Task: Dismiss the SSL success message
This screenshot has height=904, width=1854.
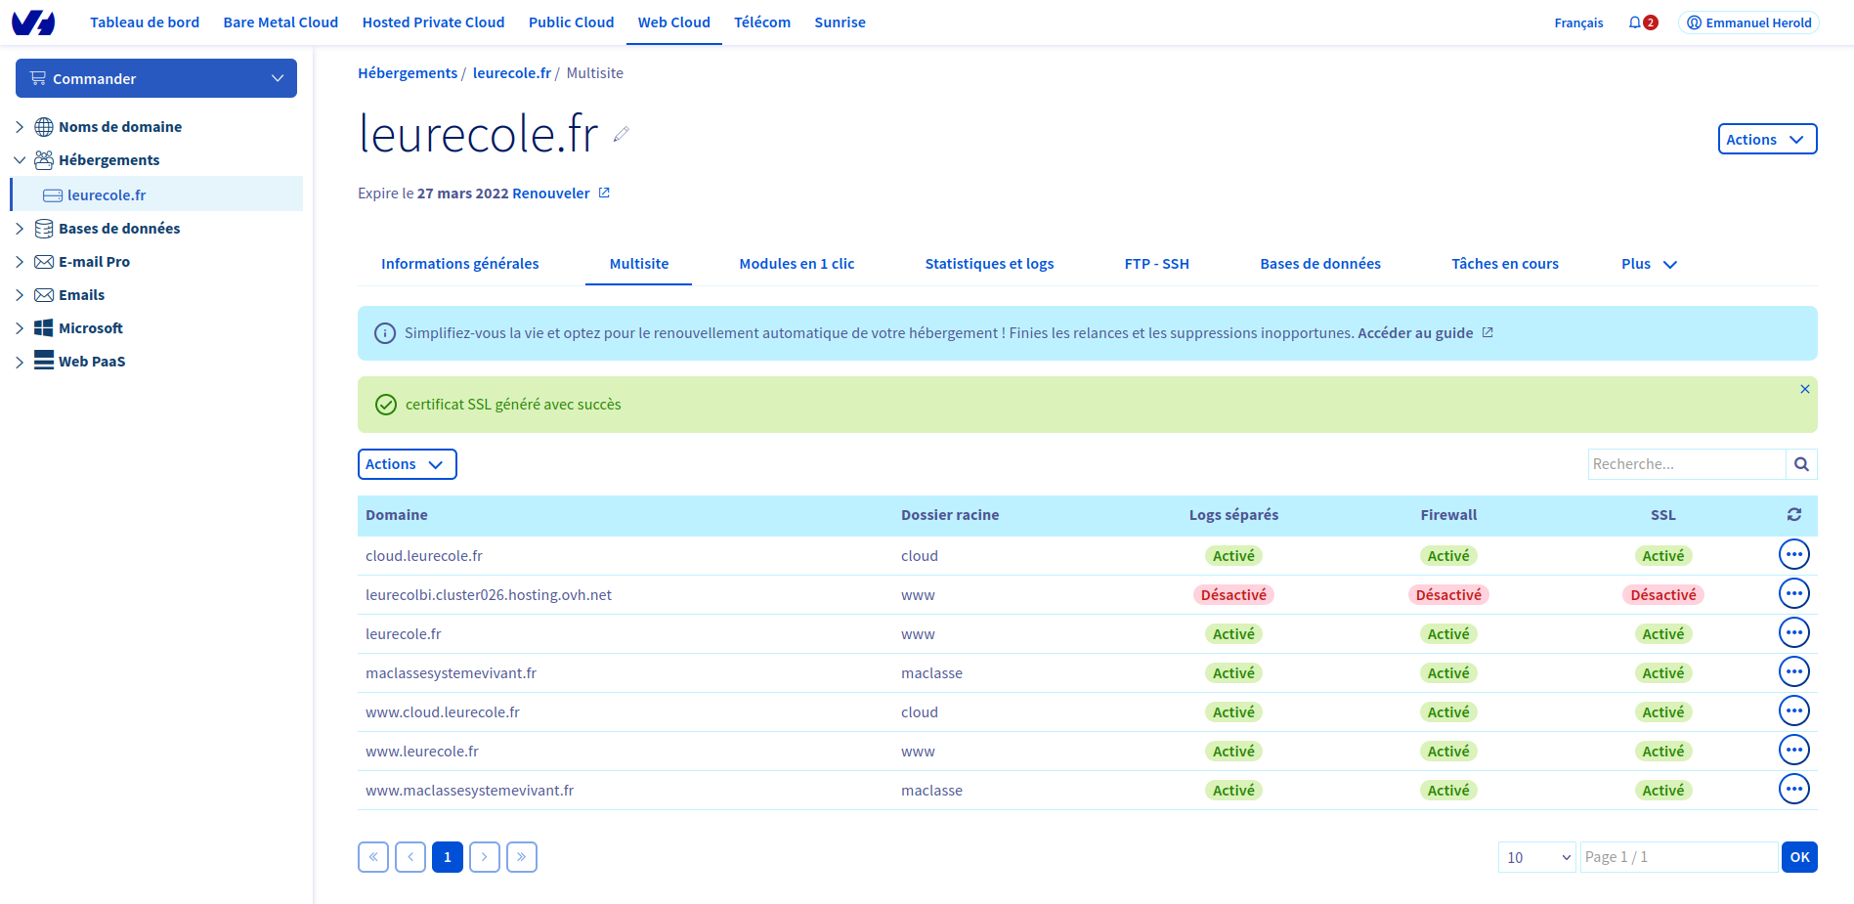Action: click(1805, 389)
